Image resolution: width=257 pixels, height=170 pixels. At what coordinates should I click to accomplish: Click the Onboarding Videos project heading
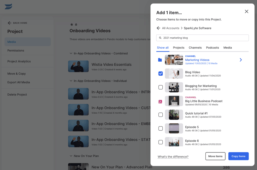tap(90, 31)
